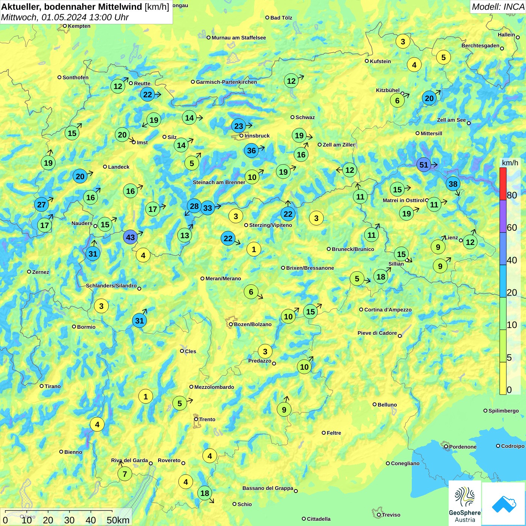This screenshot has height=526, width=526.
Task: Click the Landeck town label
Action: click(x=119, y=167)
